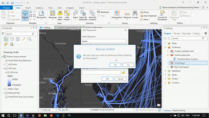Click OK in Set Password dialog

[107, 79]
